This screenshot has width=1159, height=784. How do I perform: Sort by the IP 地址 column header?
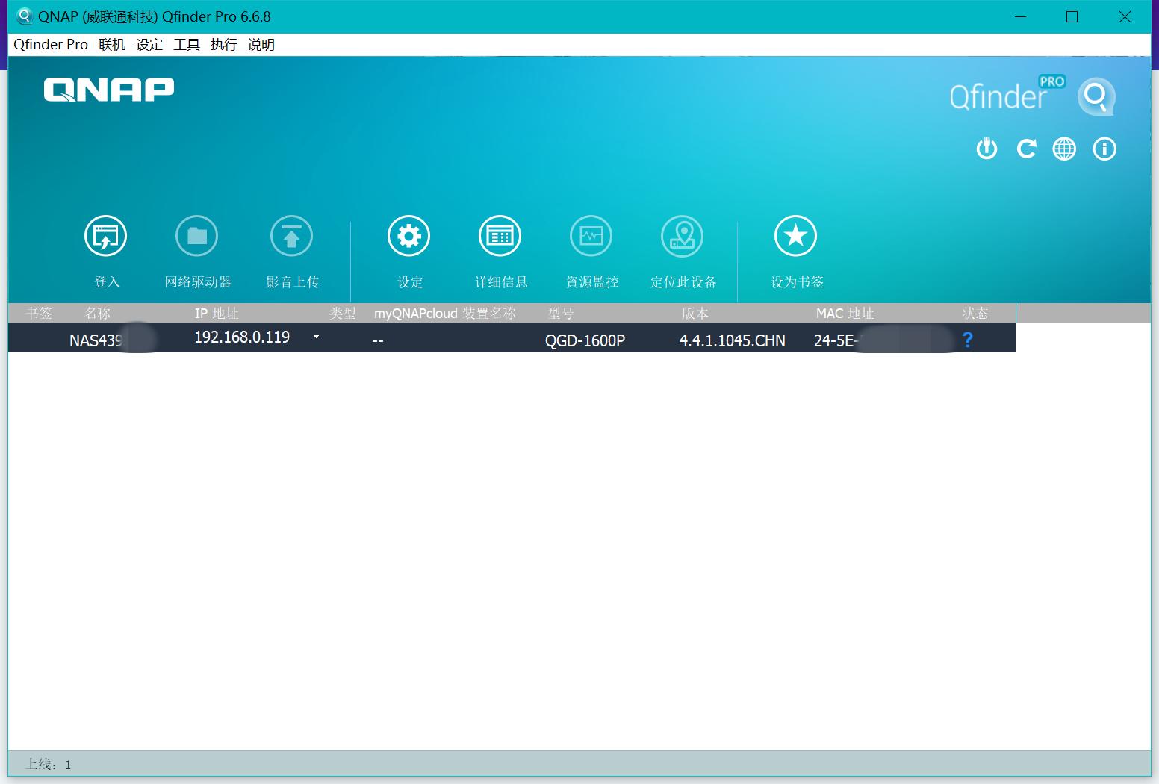point(217,313)
